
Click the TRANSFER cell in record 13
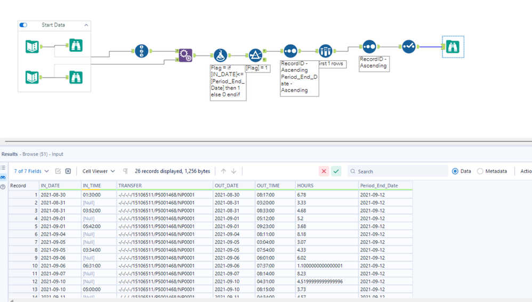[x=165, y=289]
